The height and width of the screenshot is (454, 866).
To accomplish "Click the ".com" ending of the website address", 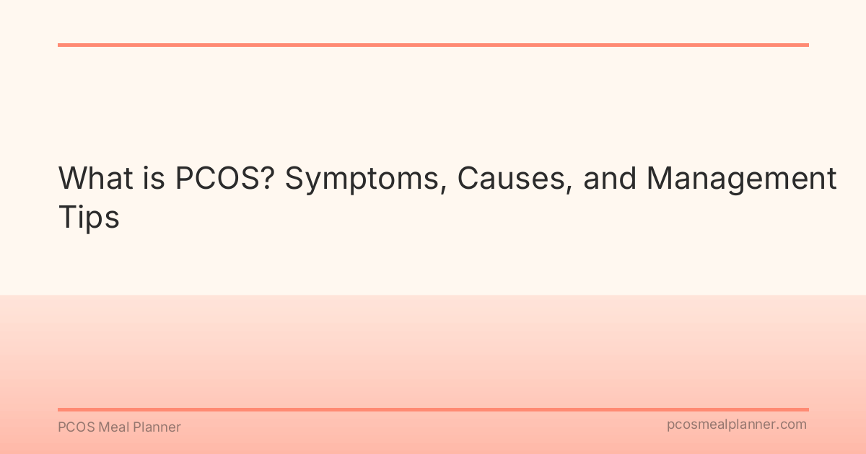I will point(792,424).
